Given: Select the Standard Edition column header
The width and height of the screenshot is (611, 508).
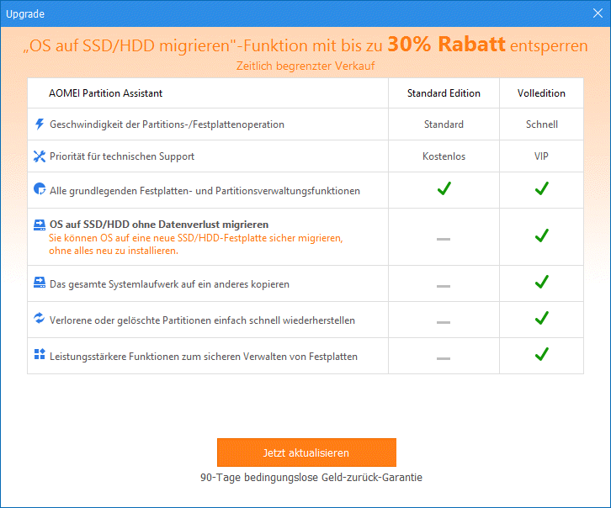Looking at the screenshot, I should (444, 93).
